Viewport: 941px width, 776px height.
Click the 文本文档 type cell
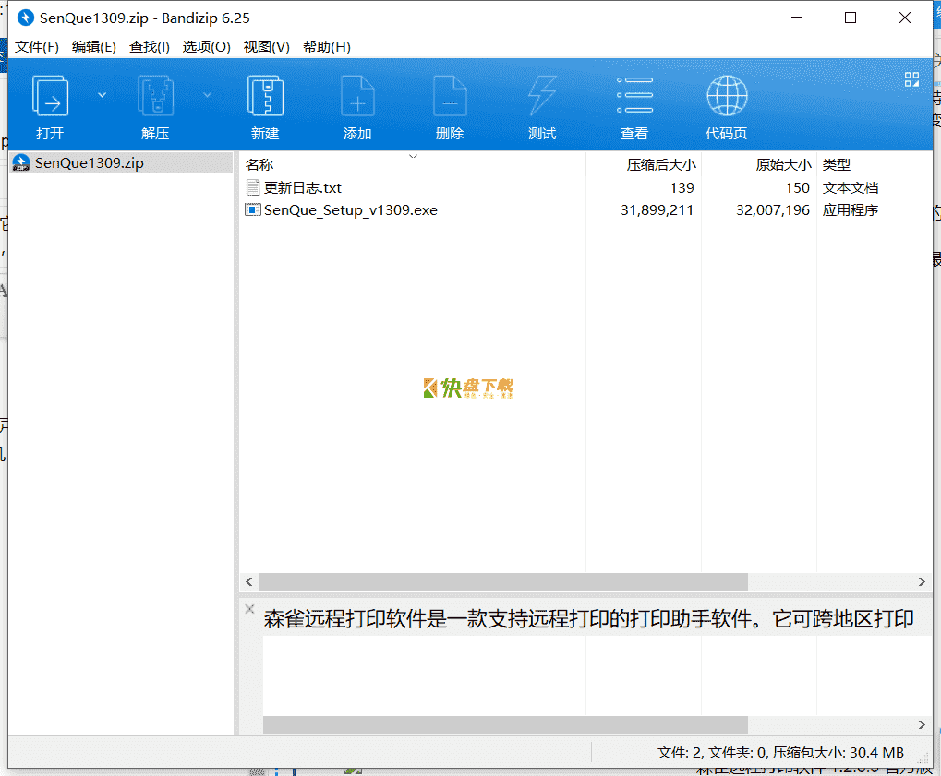(x=851, y=187)
